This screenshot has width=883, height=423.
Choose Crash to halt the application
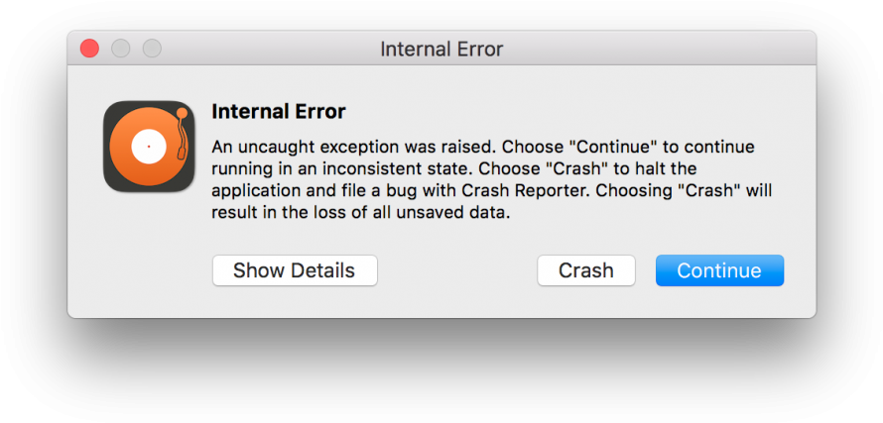point(586,270)
